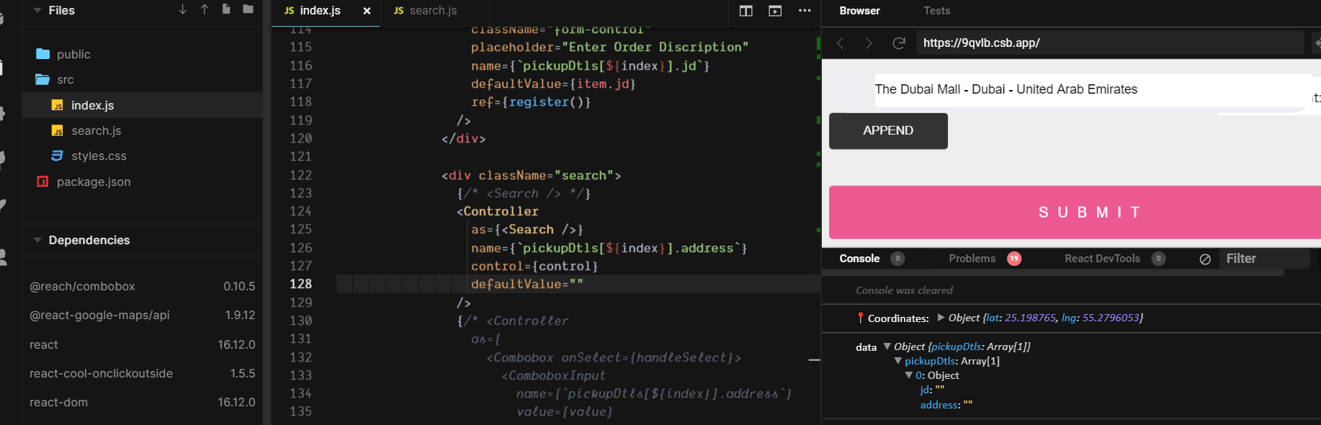Click the defaultValue="" code on line 128
1321x425 pixels.
pyautogui.click(x=527, y=284)
